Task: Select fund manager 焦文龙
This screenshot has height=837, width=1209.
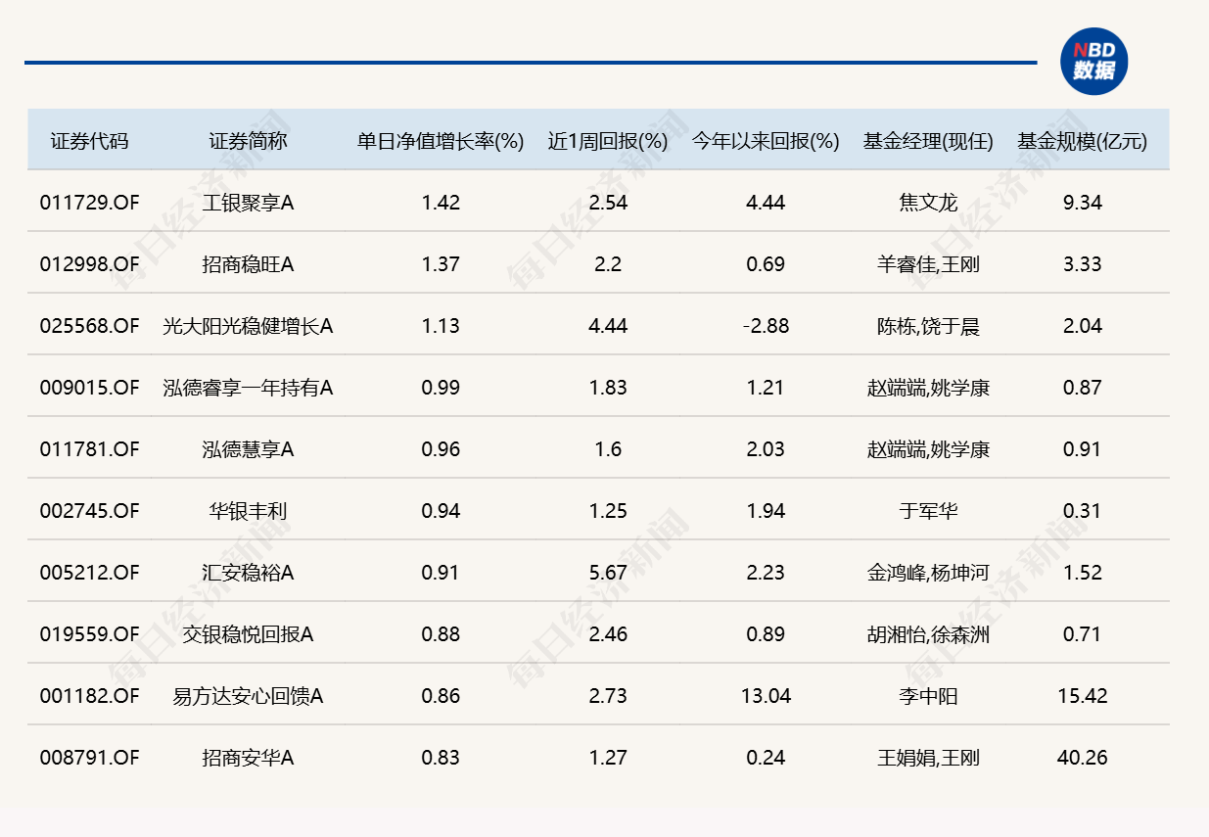Action: tap(928, 203)
